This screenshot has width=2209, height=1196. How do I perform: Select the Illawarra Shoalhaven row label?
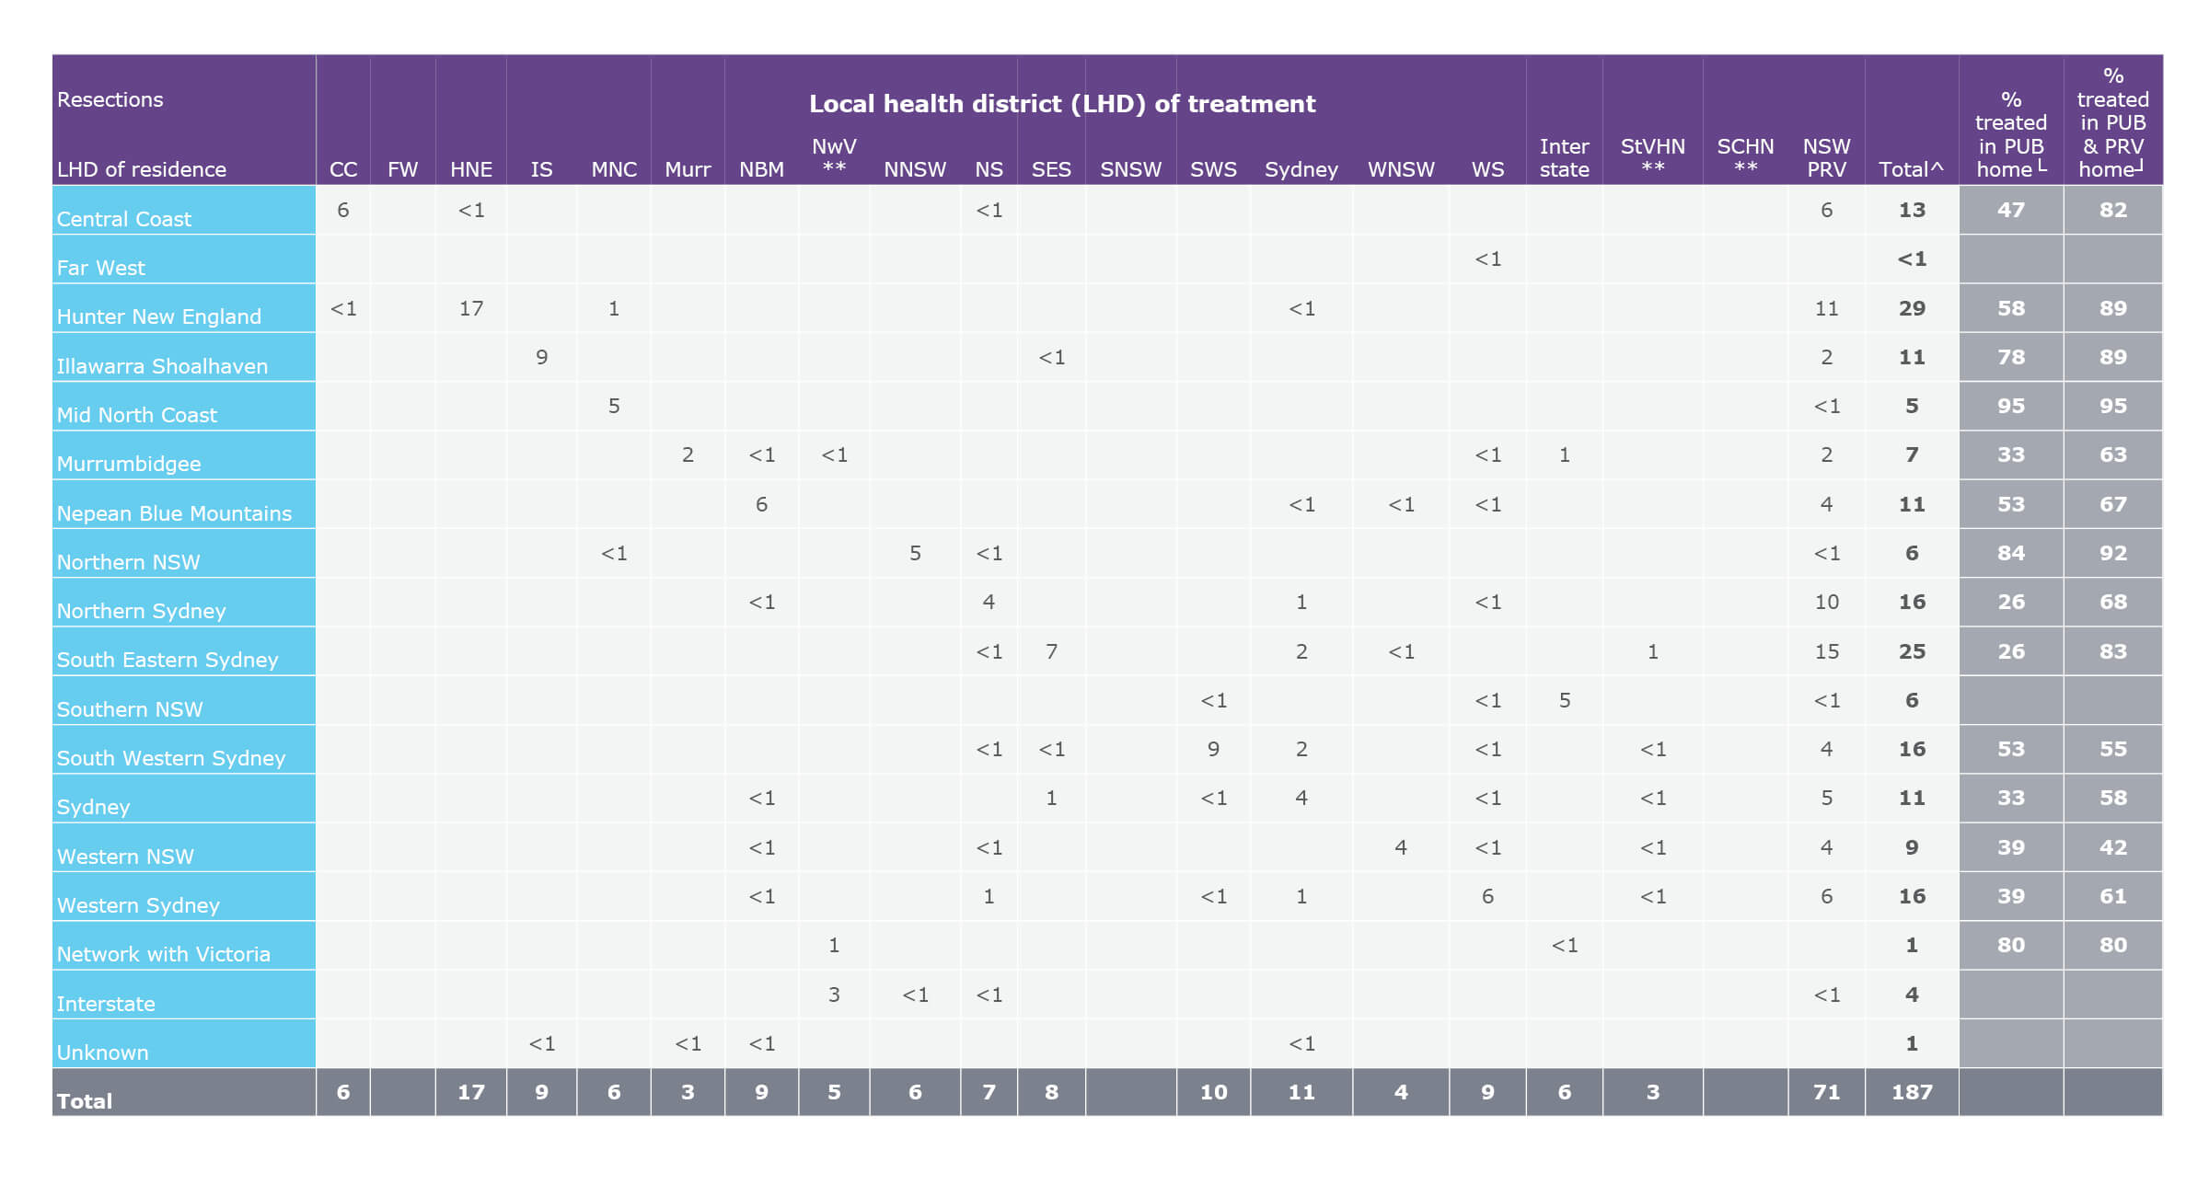point(162,366)
